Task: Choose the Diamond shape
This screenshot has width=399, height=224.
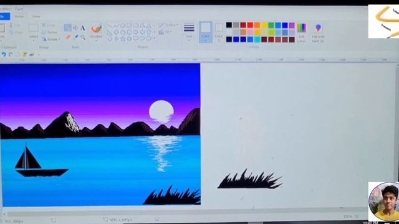Action: click(x=117, y=32)
